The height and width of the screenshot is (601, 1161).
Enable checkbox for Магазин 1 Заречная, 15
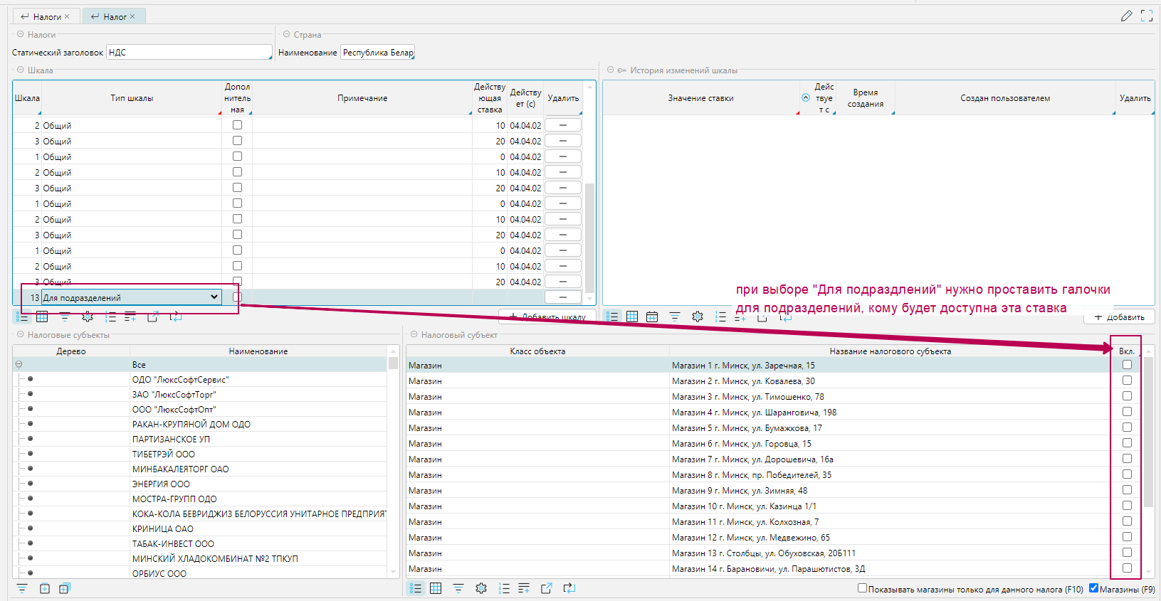(1127, 365)
